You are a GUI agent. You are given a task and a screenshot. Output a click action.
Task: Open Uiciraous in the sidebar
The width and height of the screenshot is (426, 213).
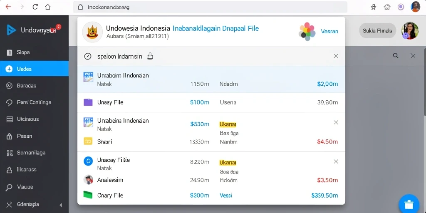[34, 119]
